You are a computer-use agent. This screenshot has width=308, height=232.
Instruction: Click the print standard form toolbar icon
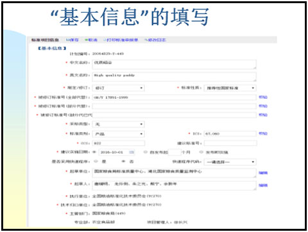click(x=121, y=40)
